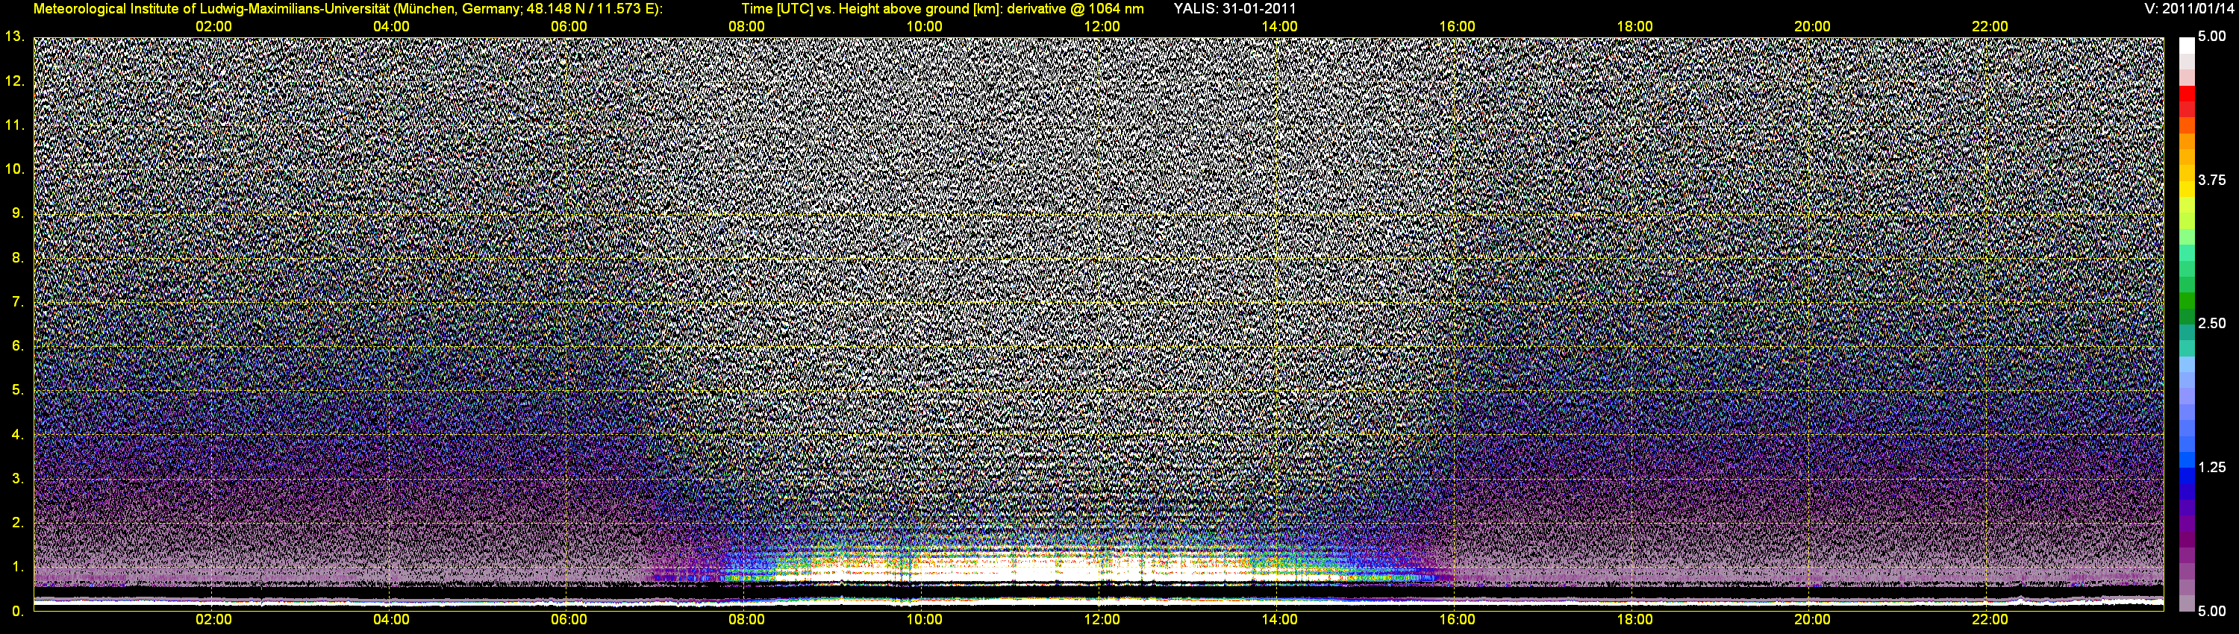Click the 02:00 label on the top time axis

(x=213, y=27)
